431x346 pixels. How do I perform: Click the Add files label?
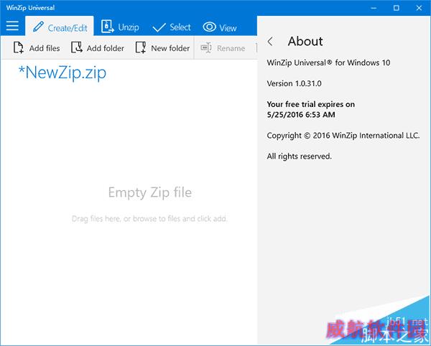click(x=45, y=48)
